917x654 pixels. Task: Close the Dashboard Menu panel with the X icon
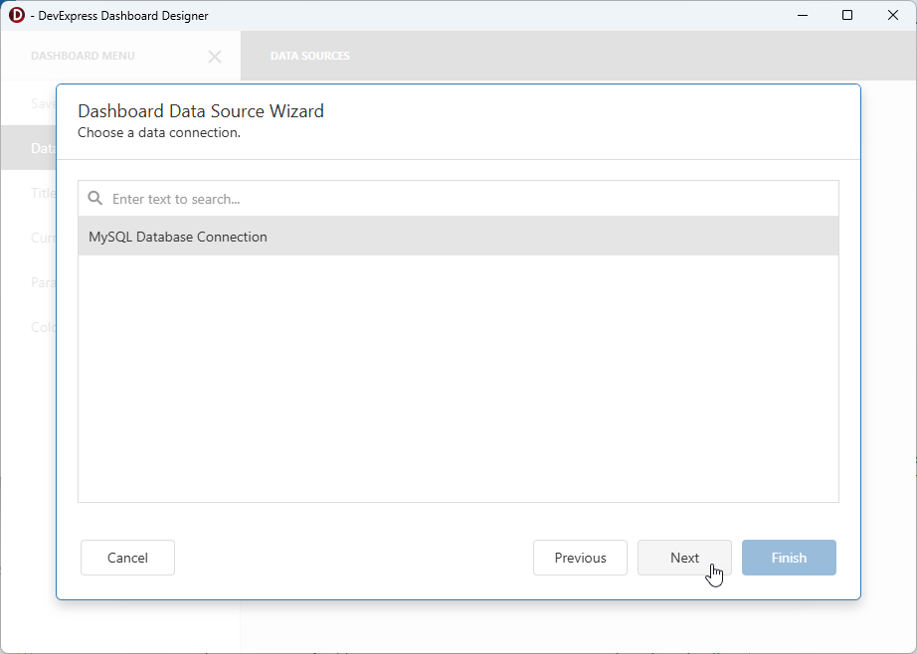tap(215, 56)
